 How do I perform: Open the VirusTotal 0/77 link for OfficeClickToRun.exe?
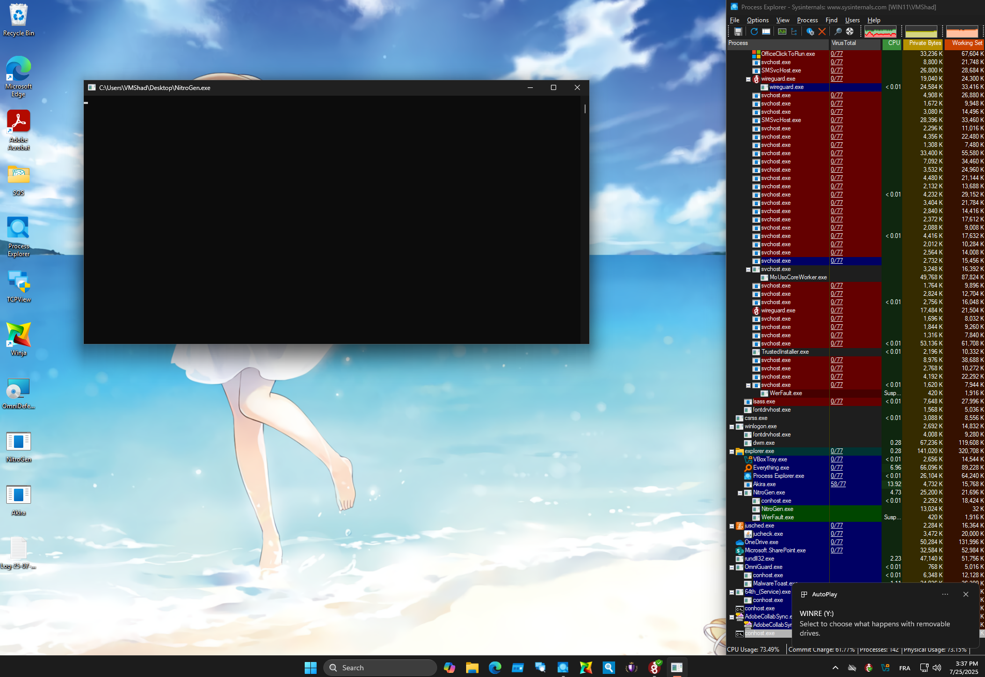837,54
